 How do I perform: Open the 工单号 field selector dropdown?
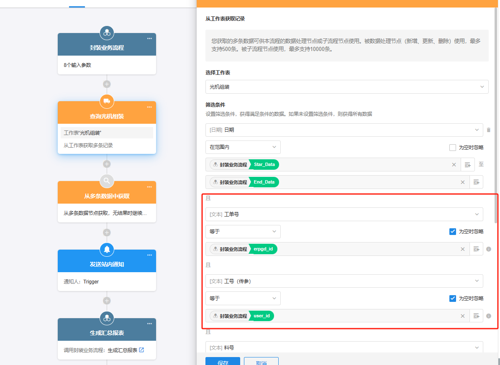344,214
